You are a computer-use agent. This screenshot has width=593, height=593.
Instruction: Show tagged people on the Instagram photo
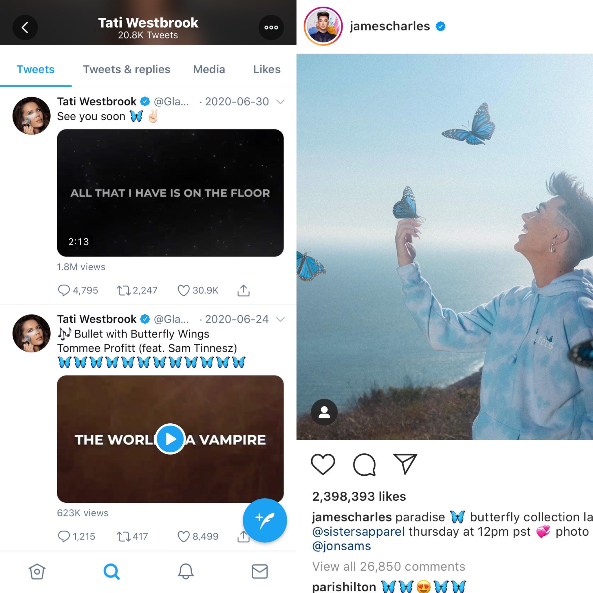point(324,412)
